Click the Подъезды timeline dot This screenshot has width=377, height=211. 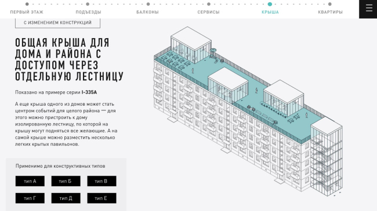(88, 4)
